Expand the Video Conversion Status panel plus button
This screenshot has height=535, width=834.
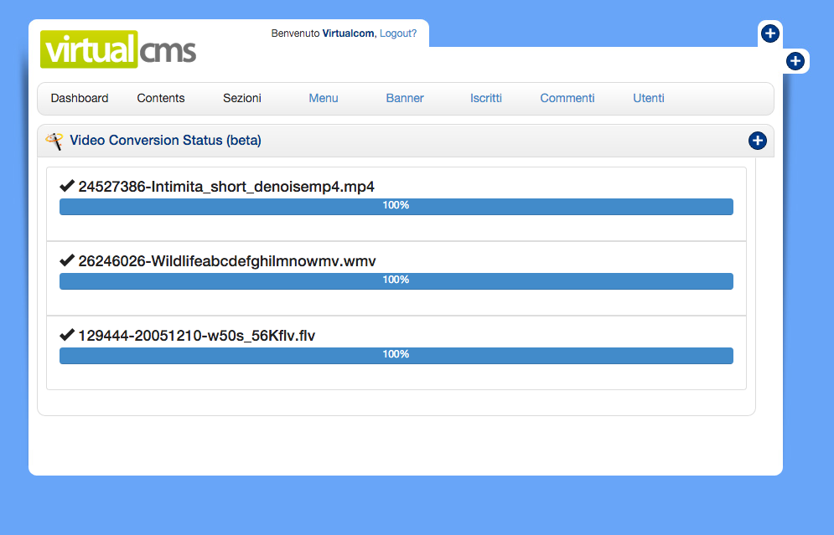(757, 141)
